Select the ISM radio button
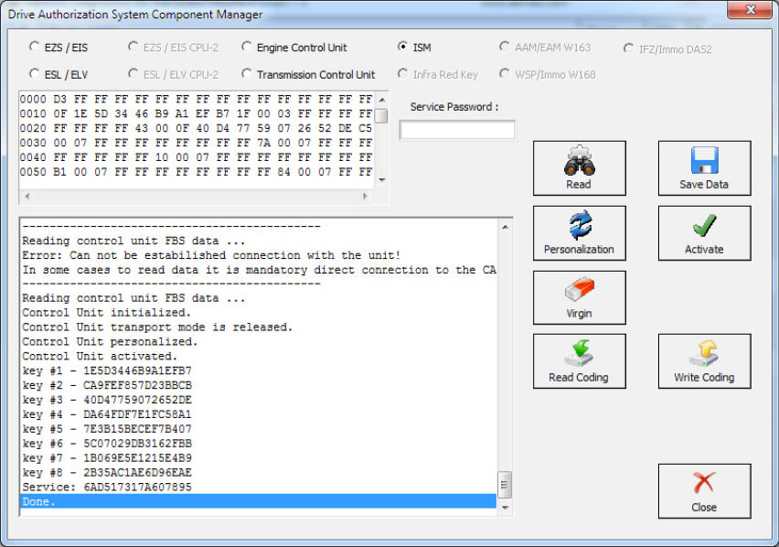The height and width of the screenshot is (547, 779). pos(403,47)
